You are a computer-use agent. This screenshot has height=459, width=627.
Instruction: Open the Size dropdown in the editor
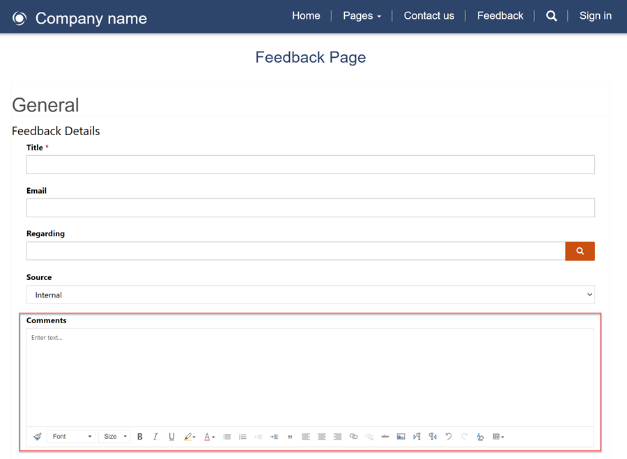click(x=114, y=437)
